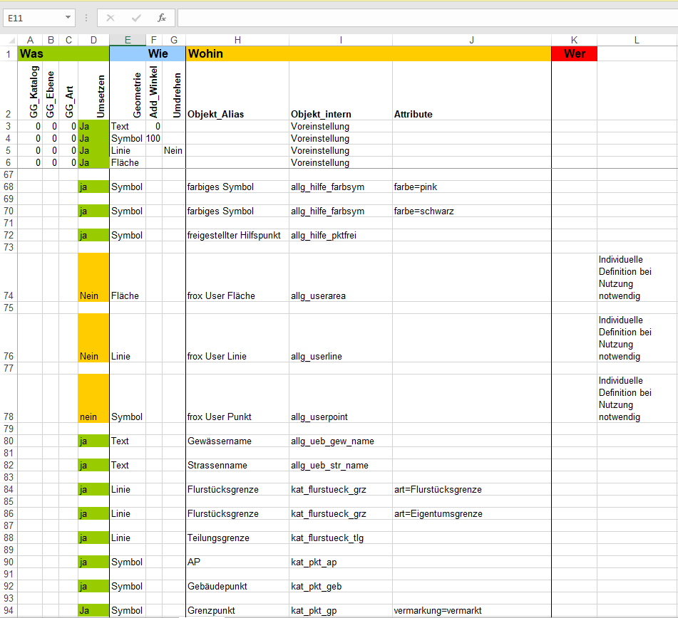Click the allg_userarea cell
This screenshot has height=618, width=678.
point(341,295)
